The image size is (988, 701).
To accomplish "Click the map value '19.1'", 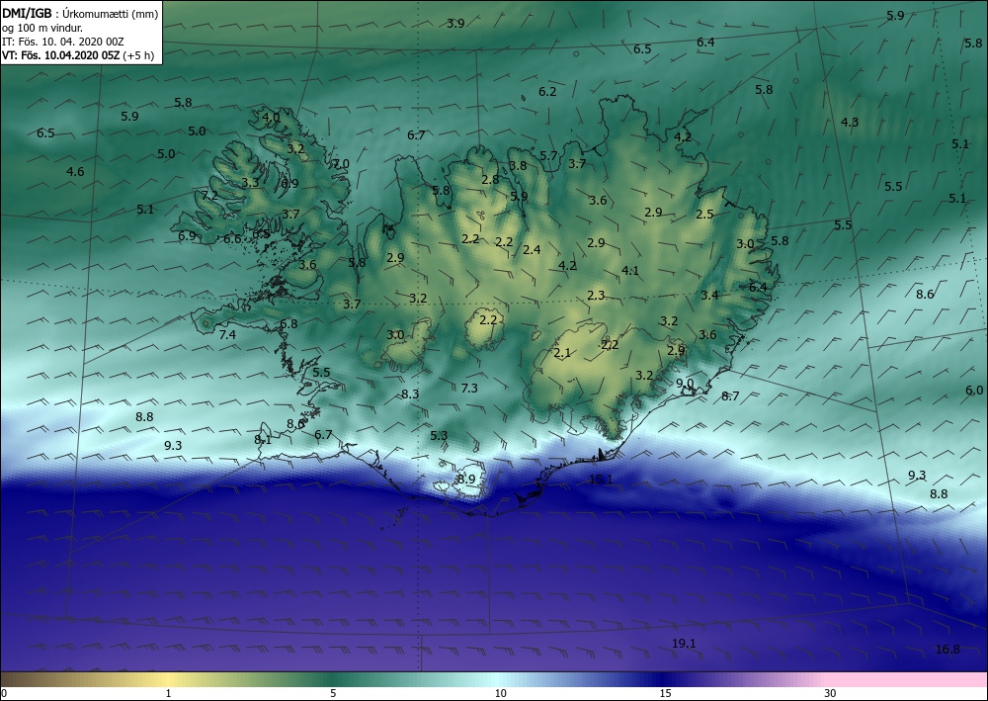I will coord(684,643).
